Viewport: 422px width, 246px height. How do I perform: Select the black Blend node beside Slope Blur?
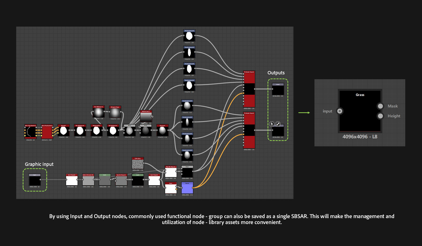point(187,171)
